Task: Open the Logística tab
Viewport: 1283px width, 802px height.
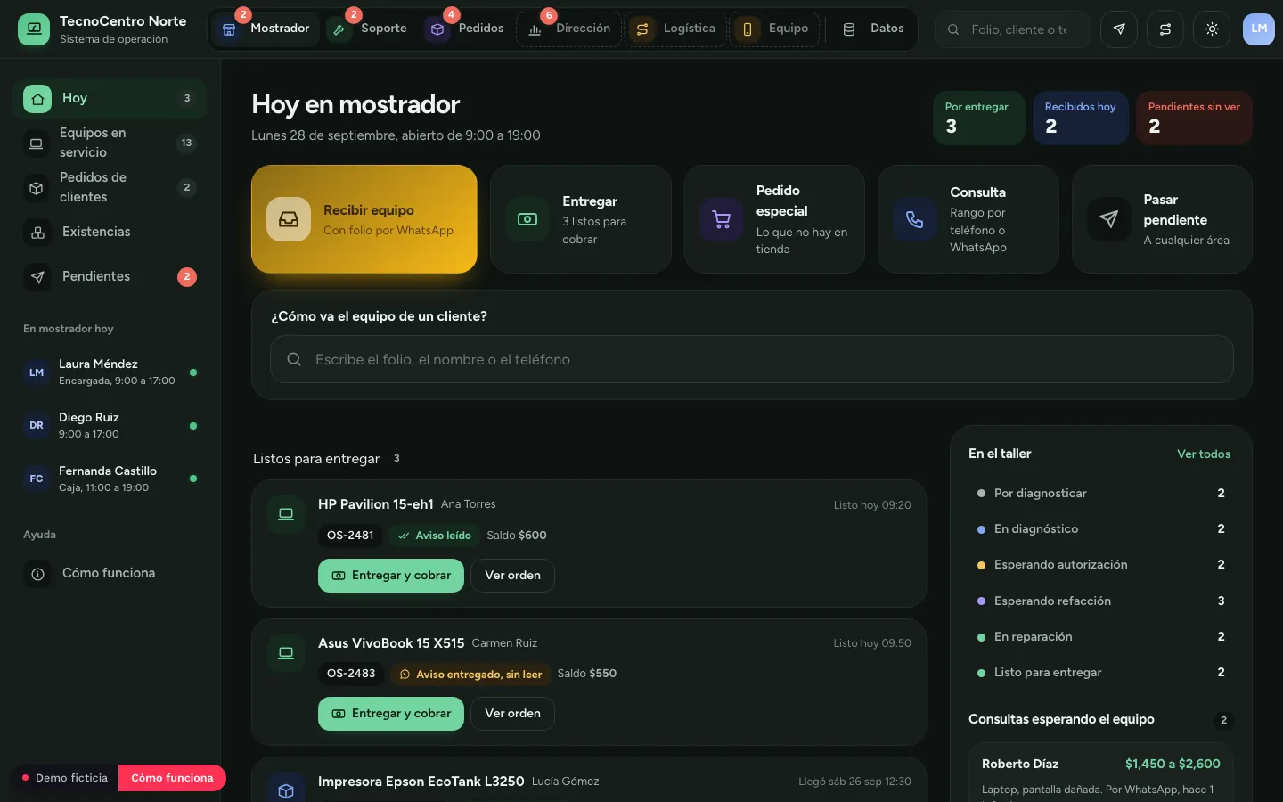Action: (676, 29)
